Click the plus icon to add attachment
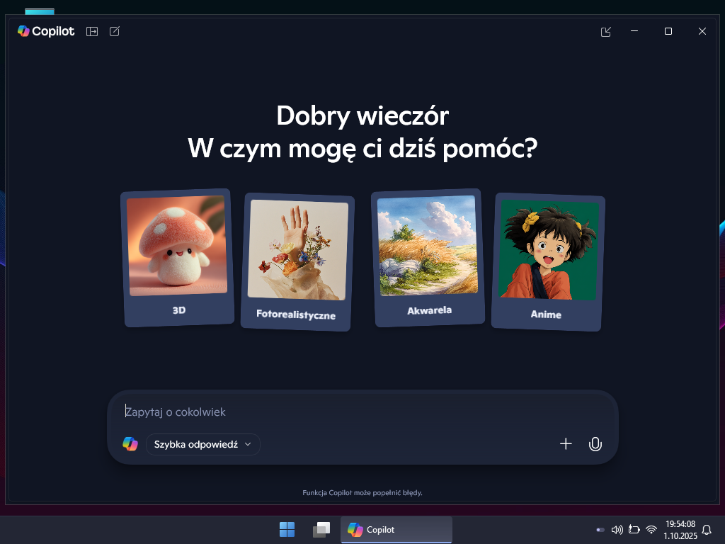 566,444
